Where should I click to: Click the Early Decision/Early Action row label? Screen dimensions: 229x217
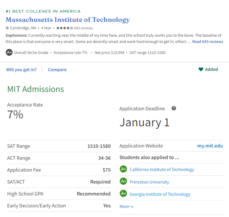[x=36, y=206]
